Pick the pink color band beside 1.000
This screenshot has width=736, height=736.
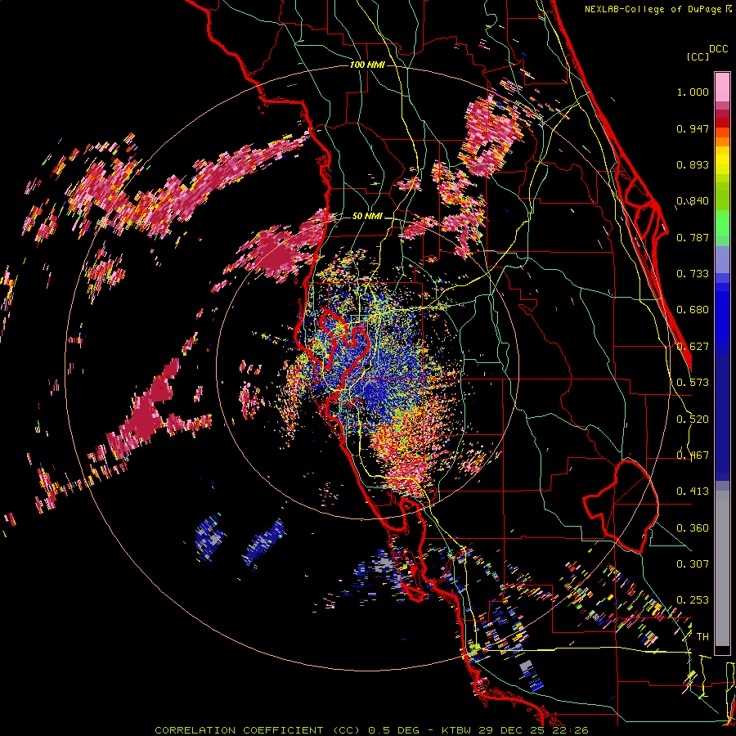pyautogui.click(x=722, y=87)
